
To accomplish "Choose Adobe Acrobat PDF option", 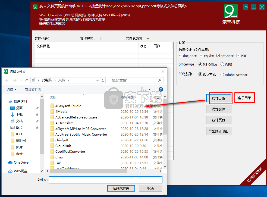I will [x=222, y=75].
